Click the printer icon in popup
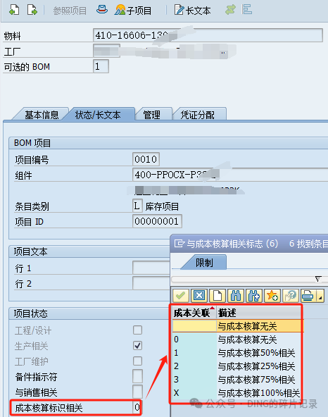 point(308,296)
